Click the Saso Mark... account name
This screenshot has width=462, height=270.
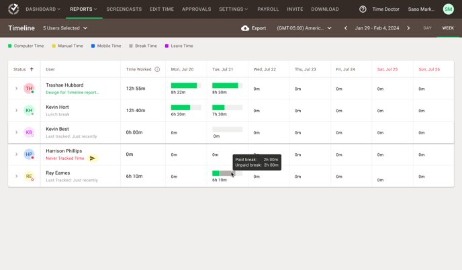click(421, 9)
